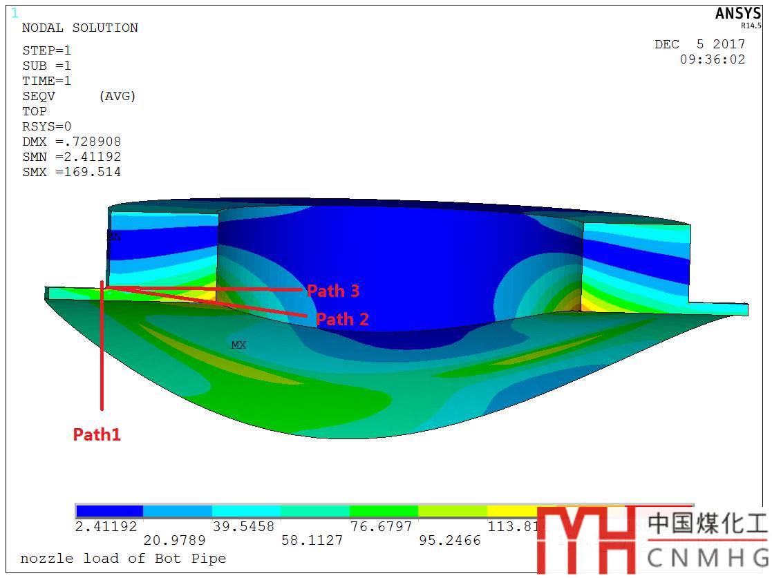Screen dimensions: 772x578
Task: Select the Path 3 annotation label
Action: coord(333,291)
